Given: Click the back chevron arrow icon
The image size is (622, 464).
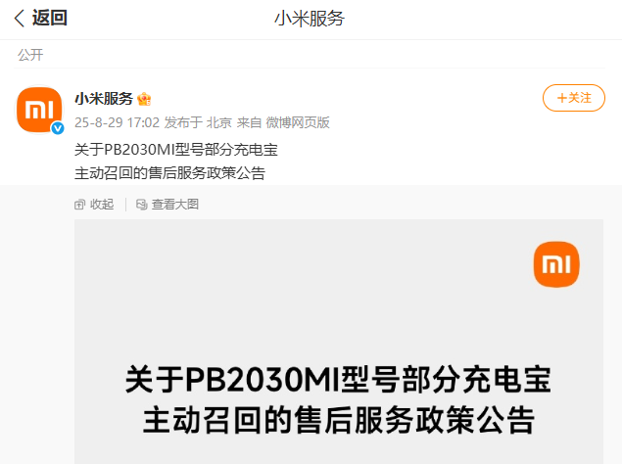Looking at the screenshot, I should [19, 19].
